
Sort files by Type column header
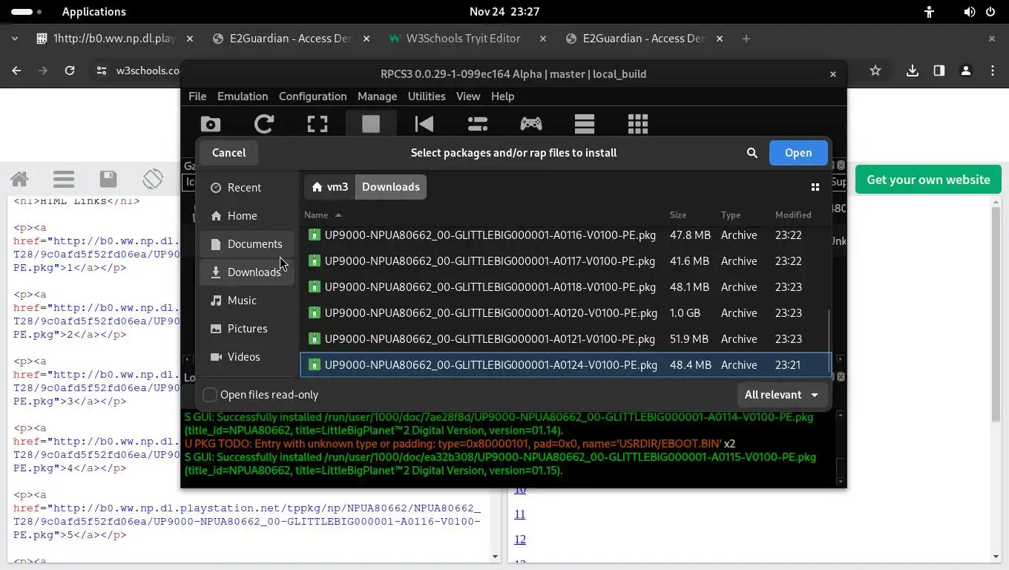[731, 214]
